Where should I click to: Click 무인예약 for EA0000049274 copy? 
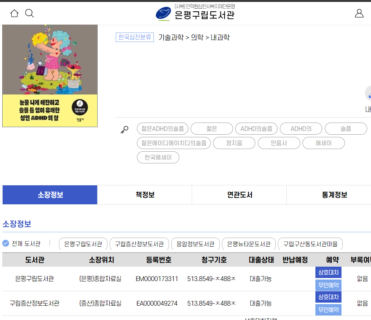[328, 309]
